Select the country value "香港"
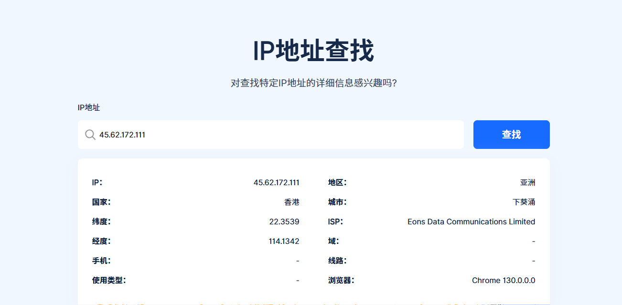Viewport: 622px width, 305px height. 292,202
